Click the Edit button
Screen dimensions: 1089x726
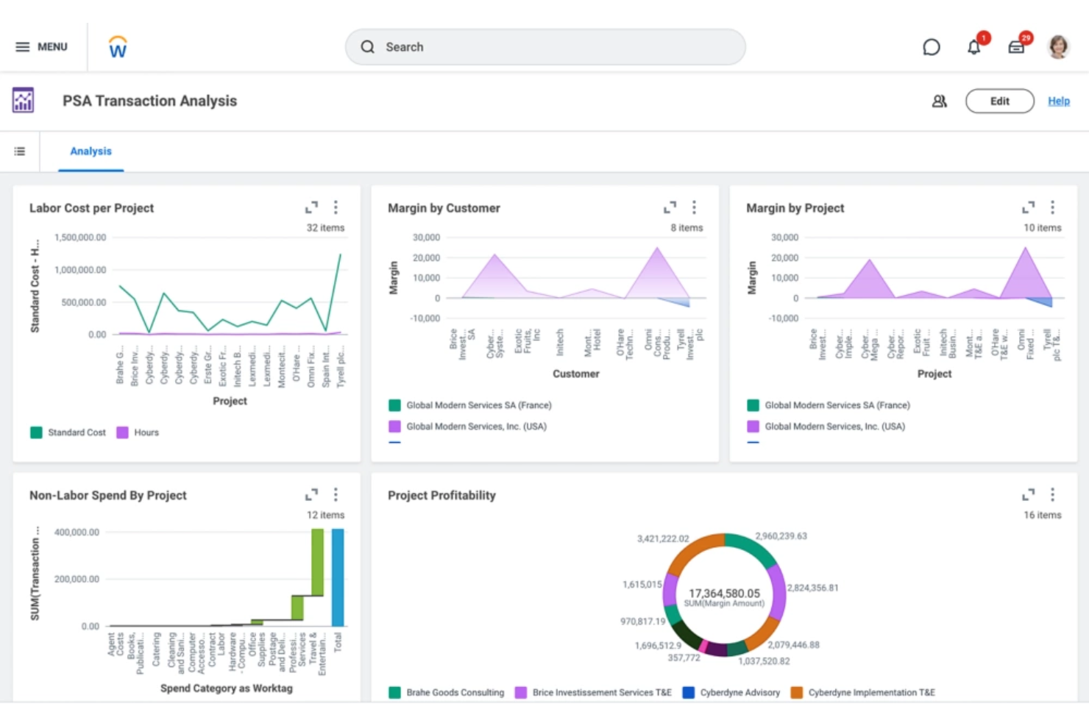click(x=999, y=101)
